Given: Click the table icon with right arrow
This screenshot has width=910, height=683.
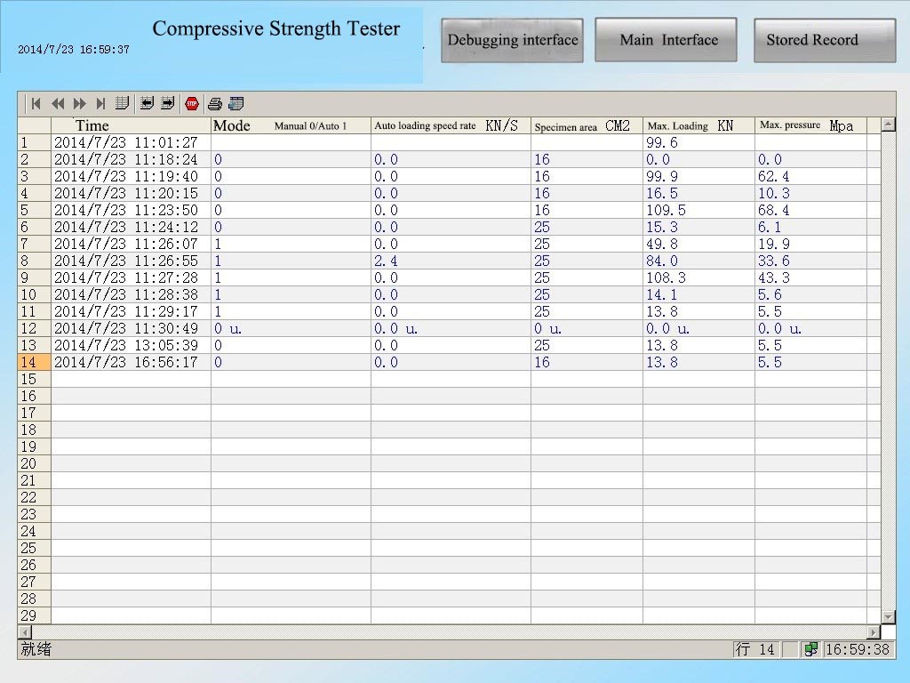Looking at the screenshot, I should tap(167, 104).
